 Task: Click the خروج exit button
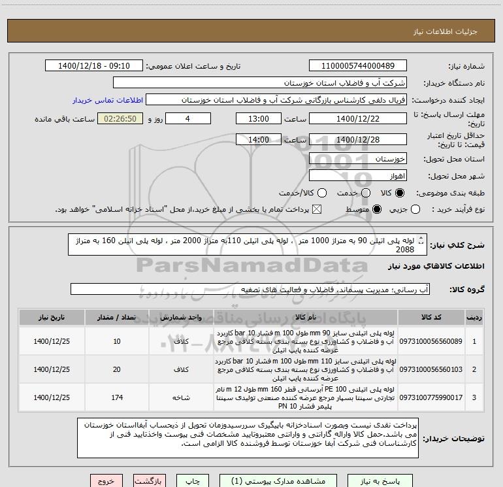tap(106, 481)
